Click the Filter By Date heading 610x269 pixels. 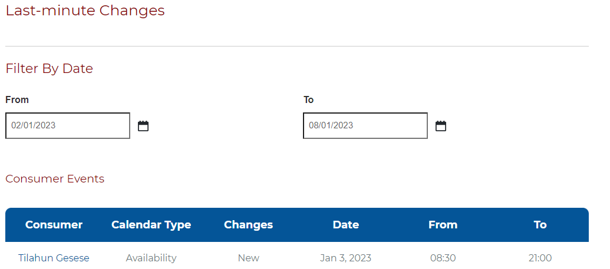49,68
